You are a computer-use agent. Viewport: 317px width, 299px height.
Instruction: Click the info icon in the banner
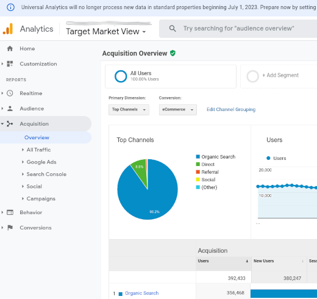click(10, 7)
